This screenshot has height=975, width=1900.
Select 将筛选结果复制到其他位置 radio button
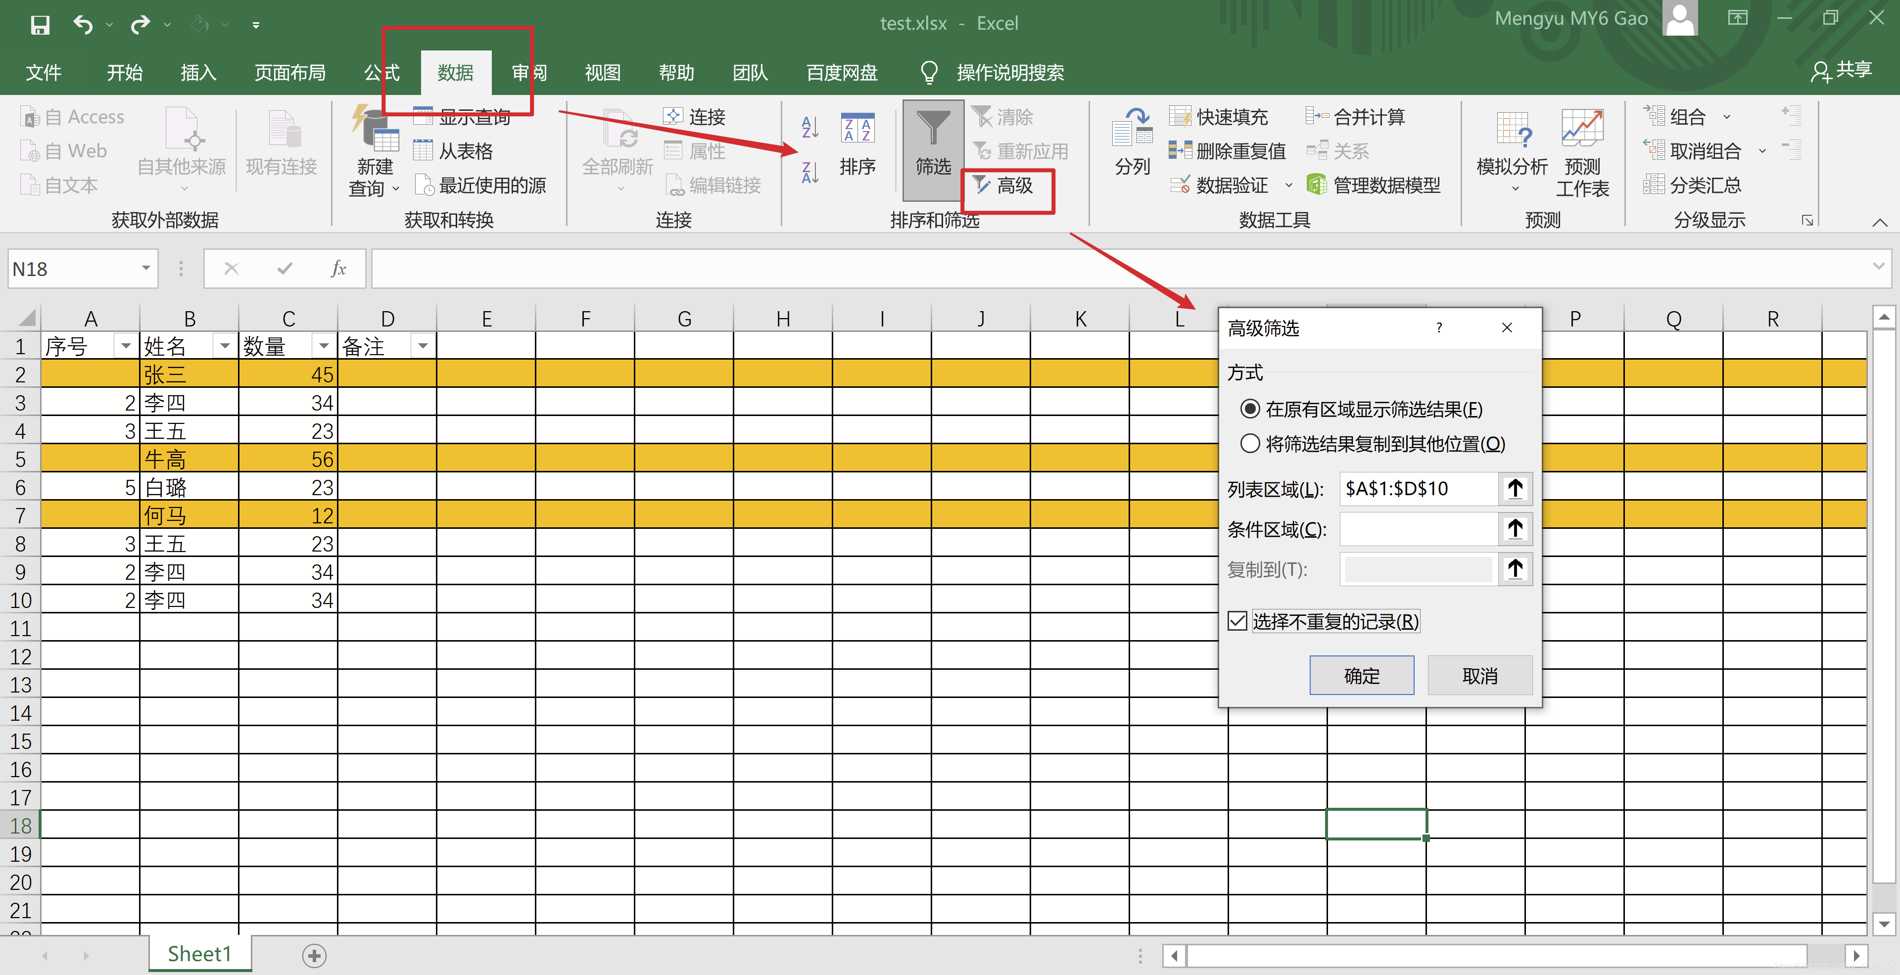[x=1249, y=443]
